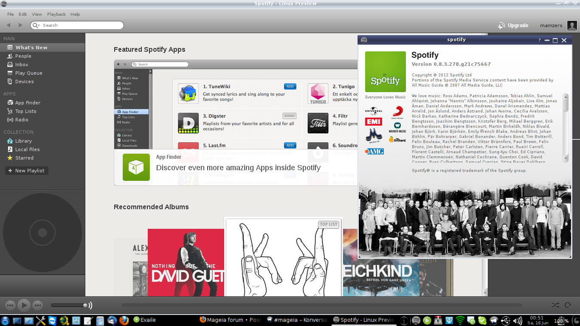
Task: Click the mamzers profile avatar
Action: point(572,25)
